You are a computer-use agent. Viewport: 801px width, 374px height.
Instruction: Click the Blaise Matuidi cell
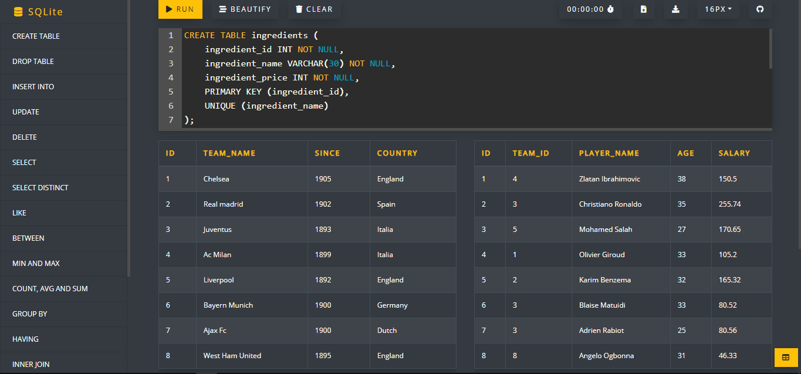621,305
